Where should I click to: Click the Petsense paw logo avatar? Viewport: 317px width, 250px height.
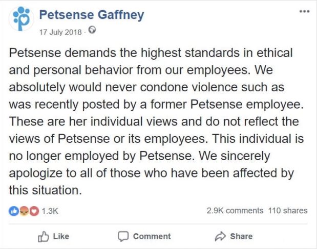21,20
